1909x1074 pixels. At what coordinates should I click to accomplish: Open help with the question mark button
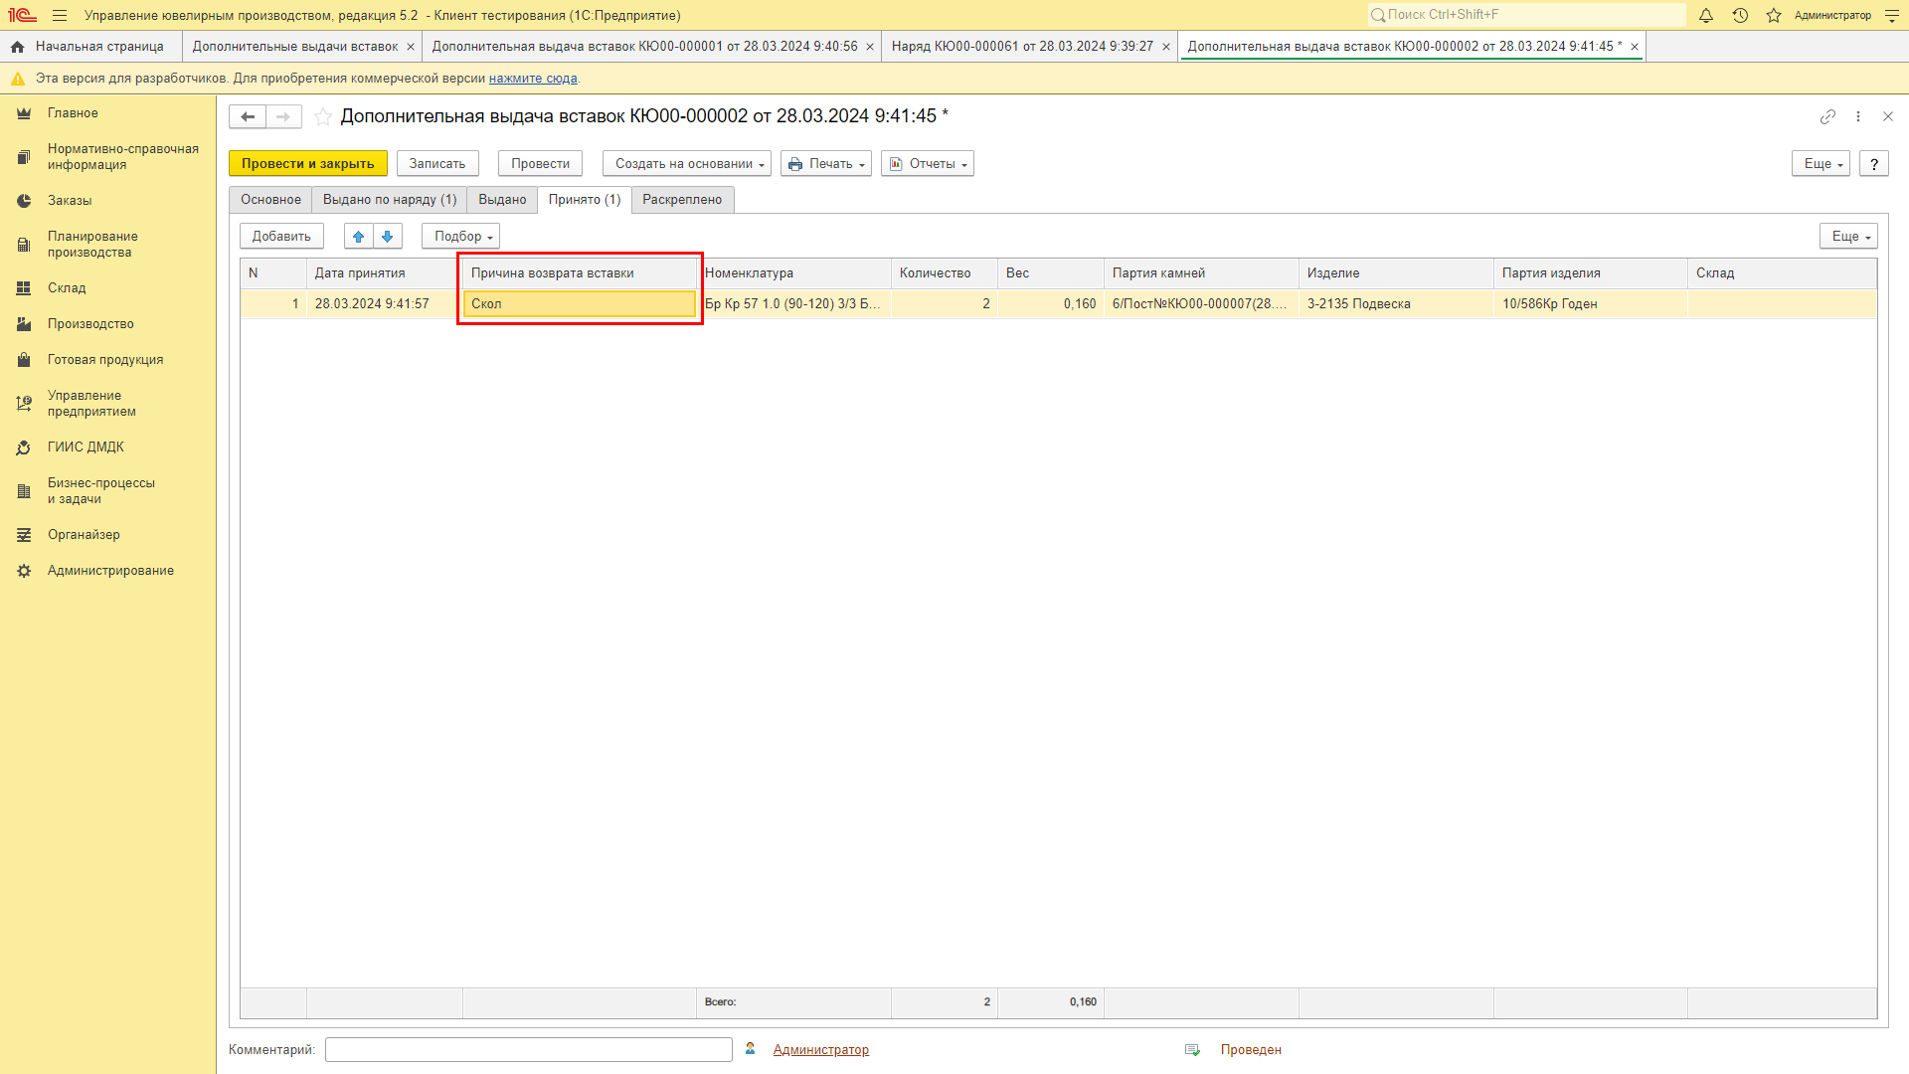click(1874, 164)
